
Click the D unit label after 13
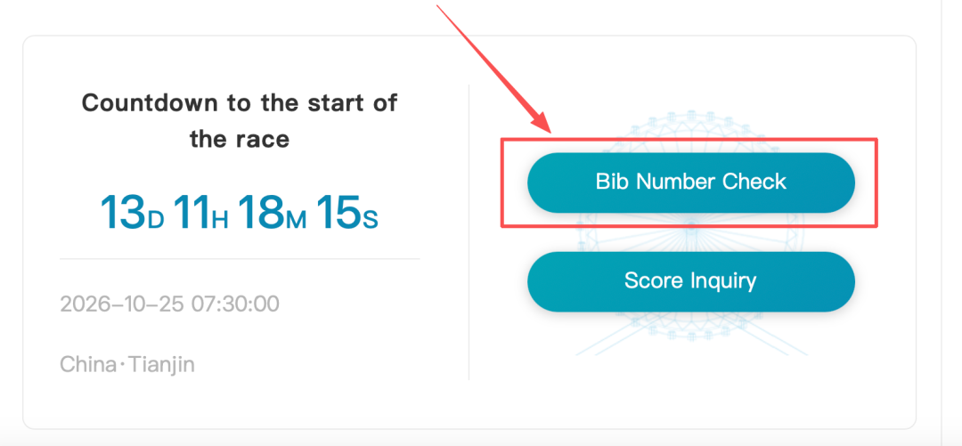pos(157,219)
